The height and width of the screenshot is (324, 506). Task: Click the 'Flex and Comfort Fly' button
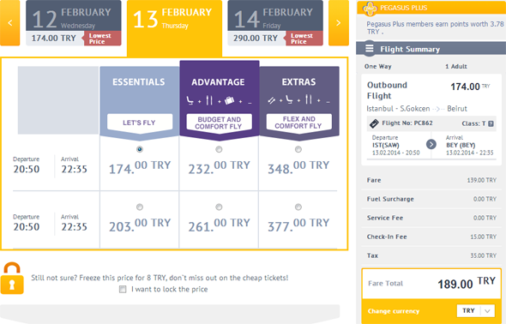click(x=298, y=123)
